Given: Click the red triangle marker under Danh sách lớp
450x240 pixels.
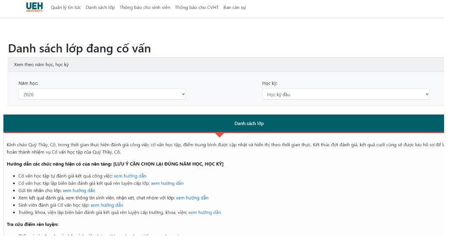Looking at the screenshot, I should click(x=220, y=135).
